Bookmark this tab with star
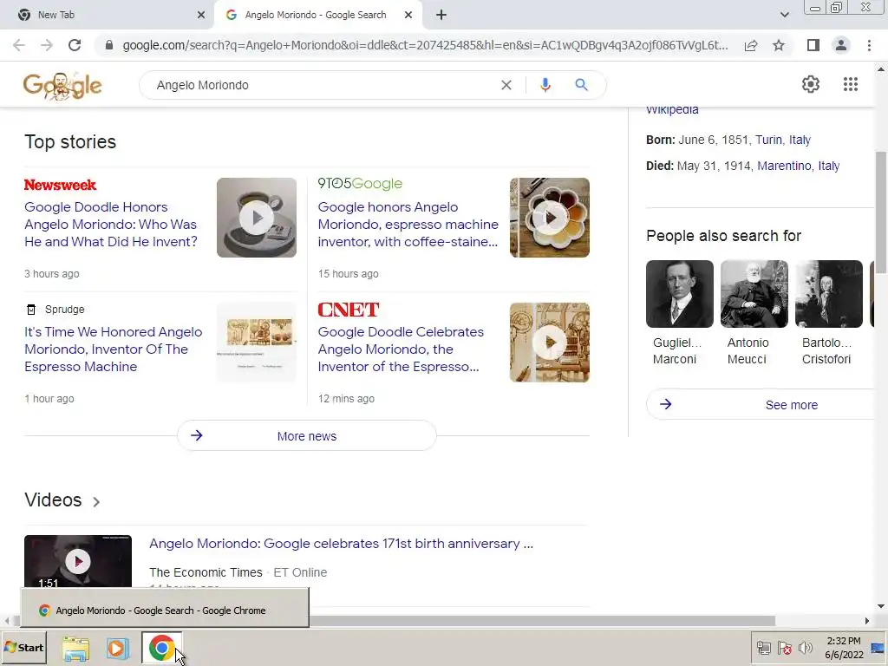 (779, 45)
